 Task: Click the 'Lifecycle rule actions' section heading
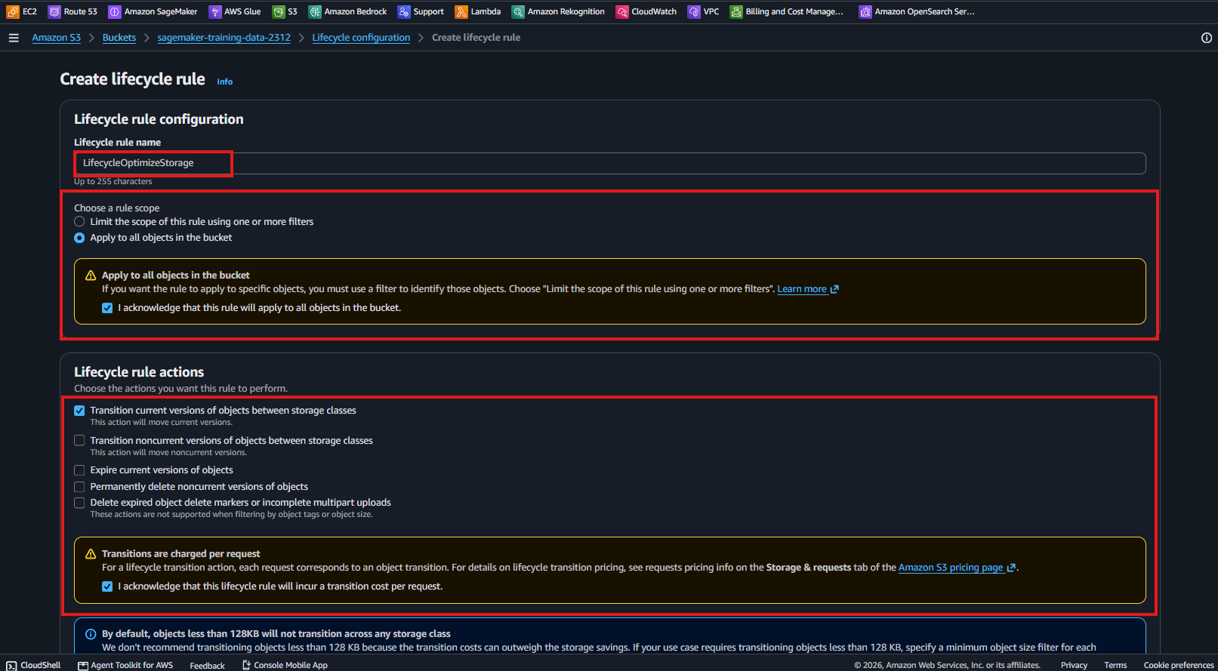point(139,372)
